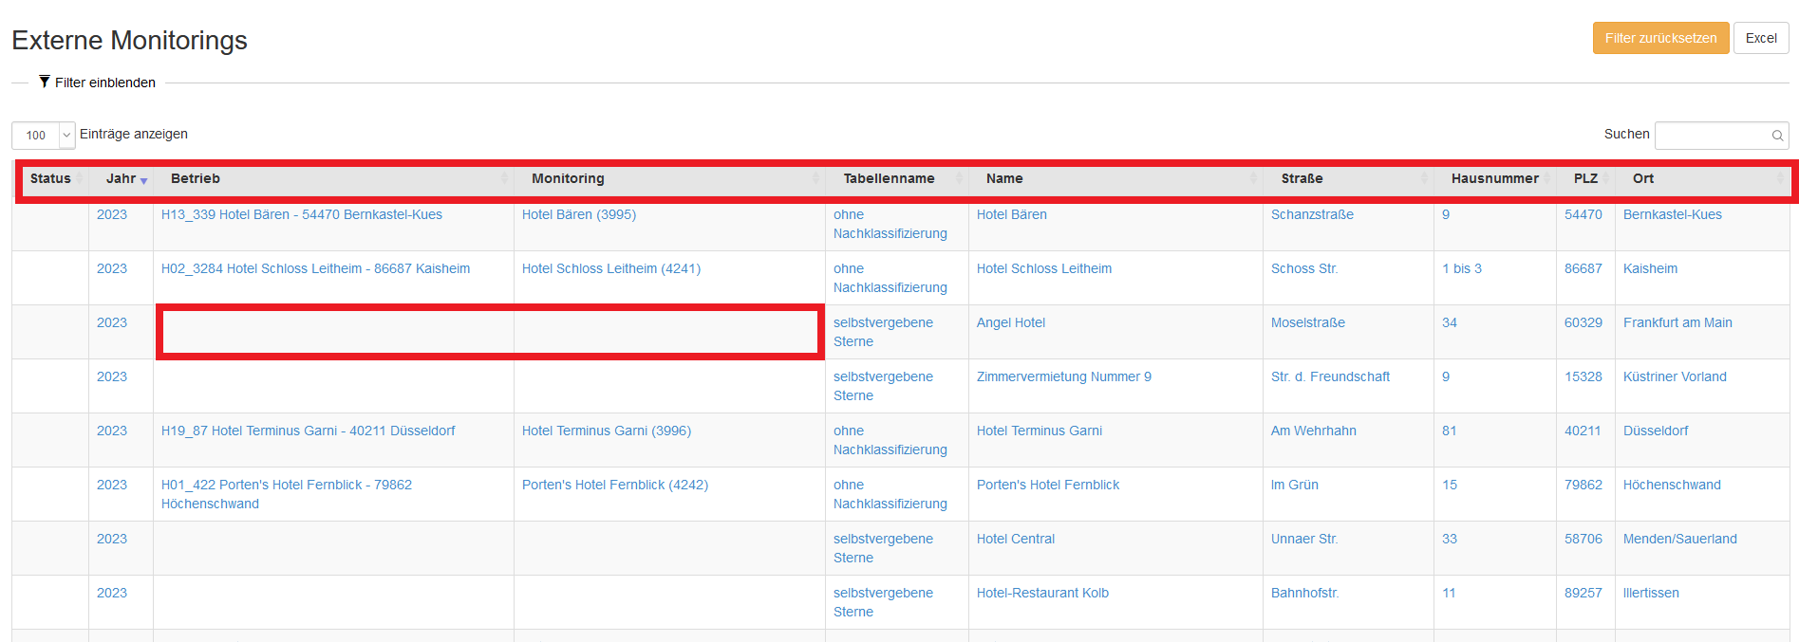
Task: Click the Name column sort icon
Action: point(1253,178)
